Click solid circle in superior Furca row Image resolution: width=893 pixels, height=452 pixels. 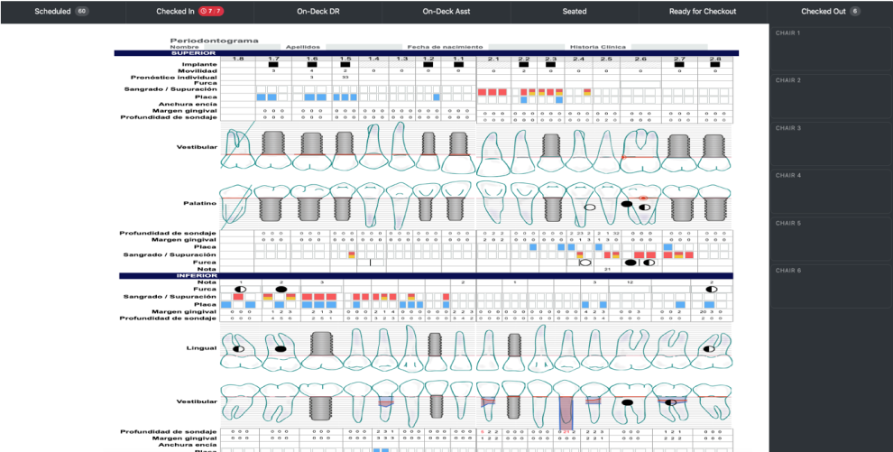[x=630, y=263]
